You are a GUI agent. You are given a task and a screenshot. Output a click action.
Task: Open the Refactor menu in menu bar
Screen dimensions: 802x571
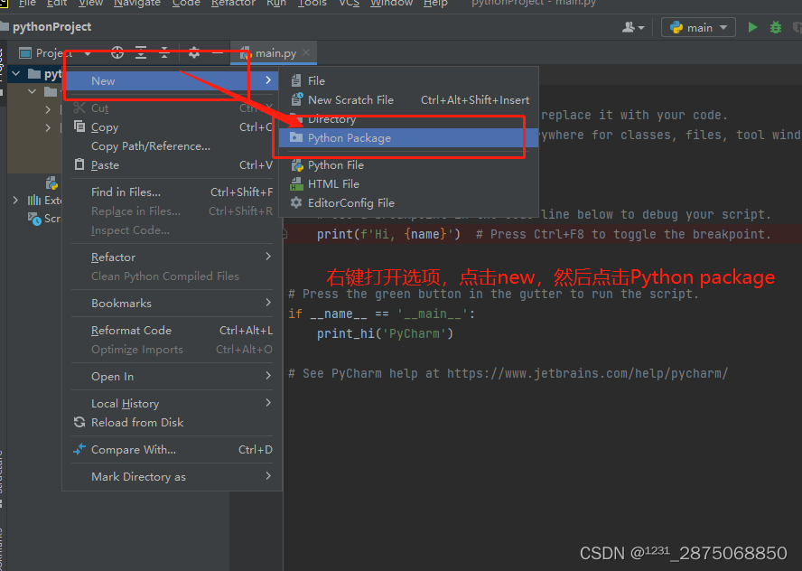click(x=233, y=3)
